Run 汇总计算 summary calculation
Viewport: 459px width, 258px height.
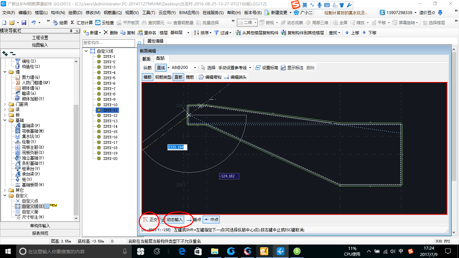[82, 23]
